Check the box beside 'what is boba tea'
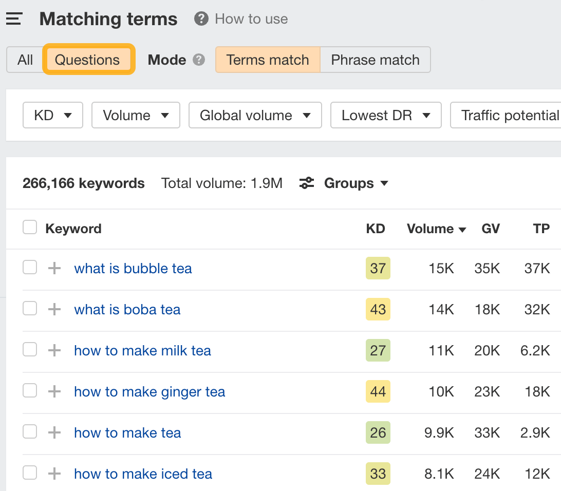This screenshot has width=561, height=491. [x=29, y=308]
